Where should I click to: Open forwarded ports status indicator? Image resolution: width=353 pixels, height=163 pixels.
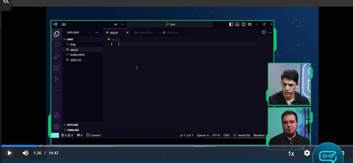tap(80, 135)
